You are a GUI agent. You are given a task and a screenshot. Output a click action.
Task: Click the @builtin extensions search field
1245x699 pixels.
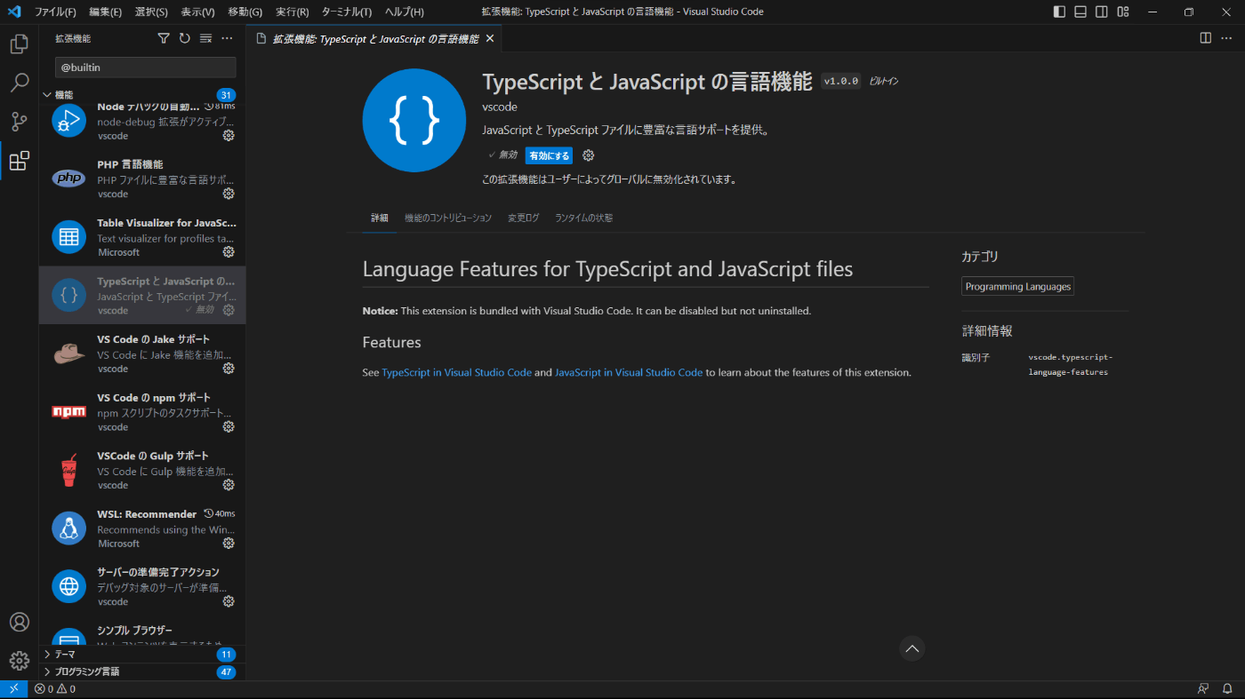pos(145,68)
